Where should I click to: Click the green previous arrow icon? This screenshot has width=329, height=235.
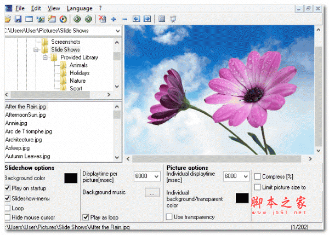[77, 19]
